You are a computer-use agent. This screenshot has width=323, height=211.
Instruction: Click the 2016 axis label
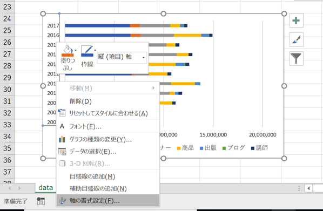pos(53,36)
